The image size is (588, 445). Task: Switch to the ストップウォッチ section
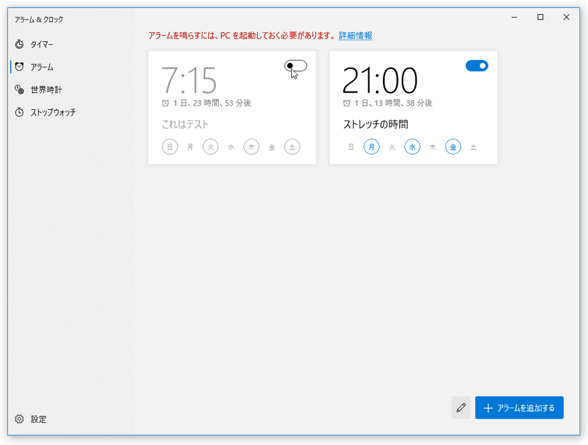tap(71, 112)
